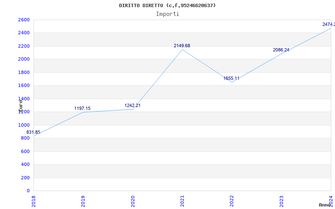Select the 2020 x-axis tick label

point(133,201)
